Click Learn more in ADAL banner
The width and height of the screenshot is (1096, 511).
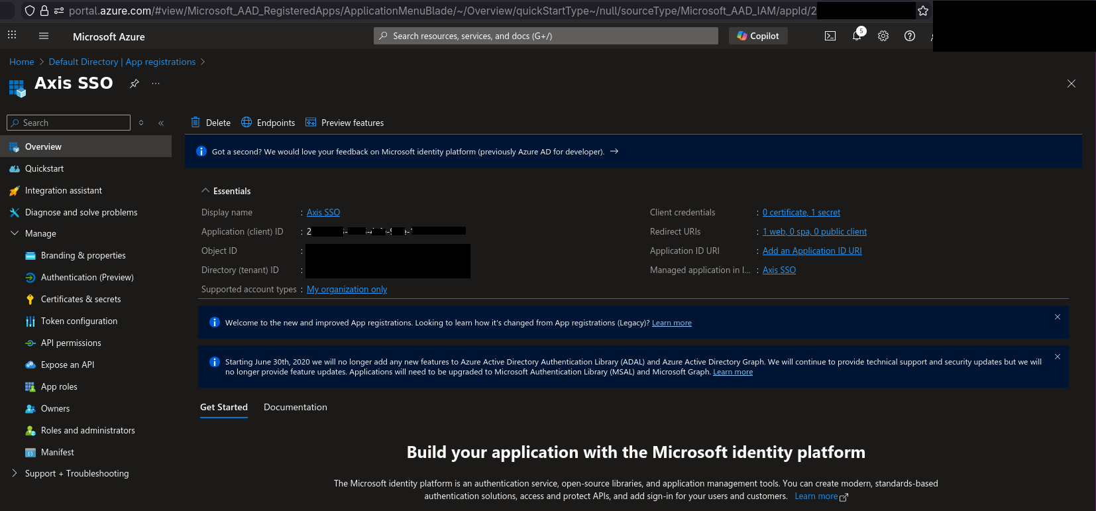(733, 372)
